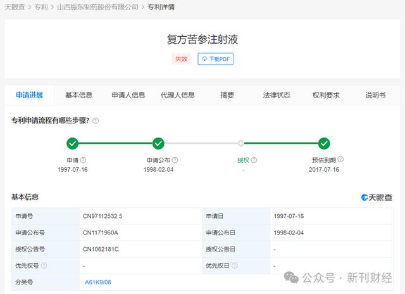This screenshot has height=294, width=405.
Task: Click the help icon next to 申请公布
Action: [x=175, y=160]
